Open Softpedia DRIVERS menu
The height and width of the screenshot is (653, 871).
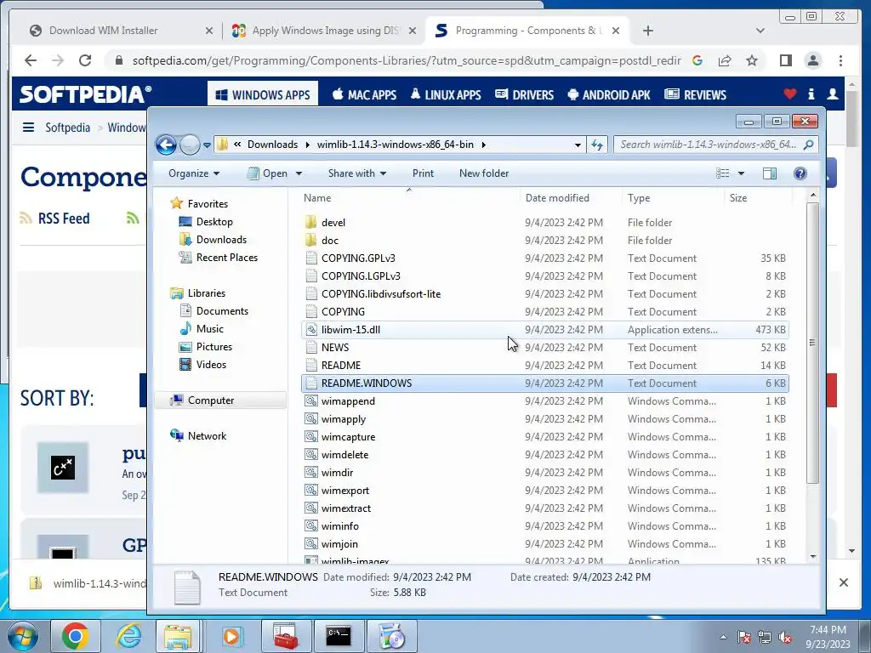pyautogui.click(x=524, y=94)
